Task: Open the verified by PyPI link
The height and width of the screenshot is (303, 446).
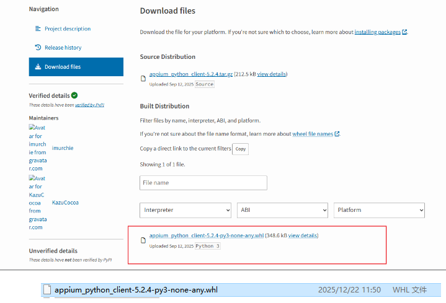Action: [x=89, y=105]
